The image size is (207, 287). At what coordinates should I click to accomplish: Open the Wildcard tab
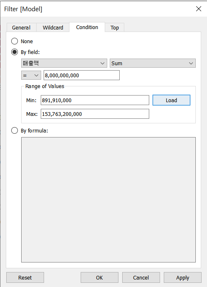(x=53, y=27)
